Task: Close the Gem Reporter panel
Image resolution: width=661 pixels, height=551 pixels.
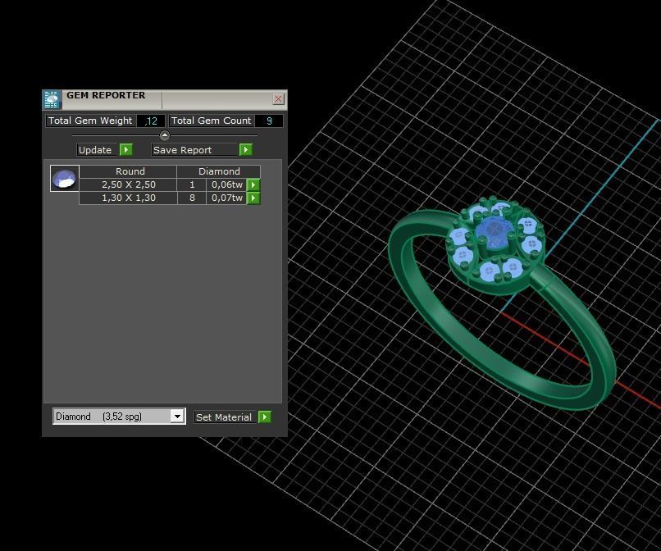Action: [278, 98]
